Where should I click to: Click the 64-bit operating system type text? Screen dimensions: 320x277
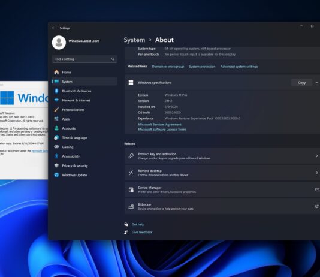198,49
